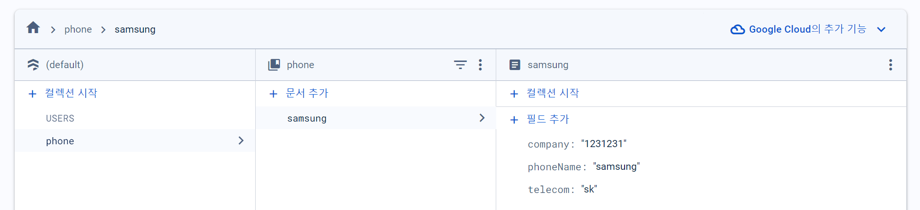The image size is (920, 210).
Task: Expand the samsung document chevron
Action: coord(482,118)
